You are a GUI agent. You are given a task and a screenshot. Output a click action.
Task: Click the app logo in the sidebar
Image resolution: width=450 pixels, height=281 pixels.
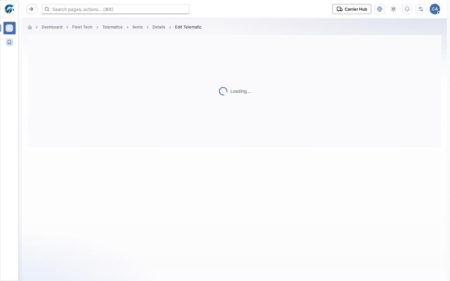tap(9, 9)
